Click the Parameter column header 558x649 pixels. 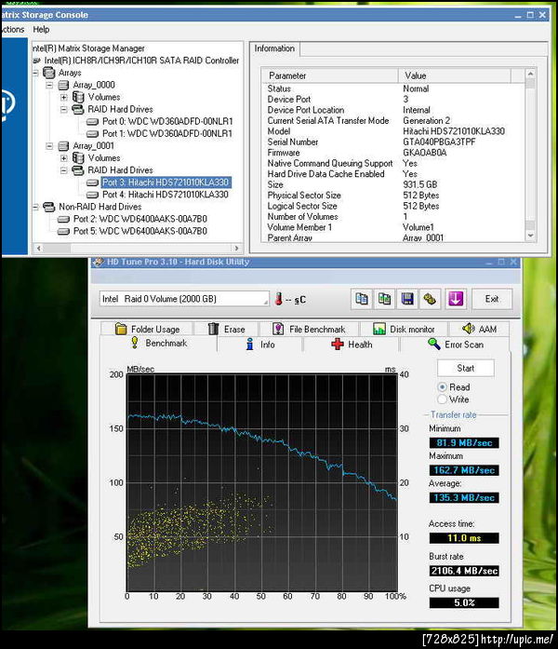(x=330, y=75)
